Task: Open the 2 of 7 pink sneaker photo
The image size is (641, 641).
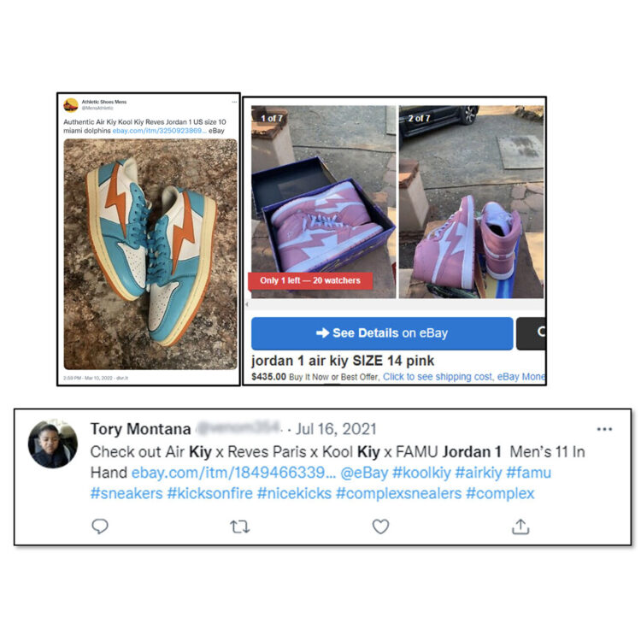Action: (471, 202)
